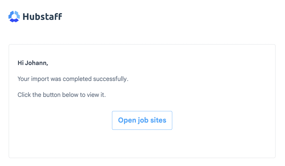Click the word 'completed' in the message
The height and width of the screenshot is (166, 285).
click(x=77, y=79)
